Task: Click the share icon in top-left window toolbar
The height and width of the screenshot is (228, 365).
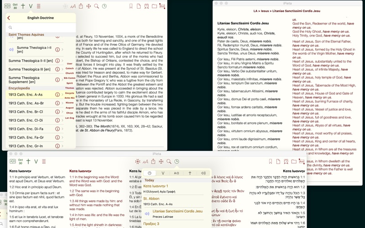Action: pos(81,6)
